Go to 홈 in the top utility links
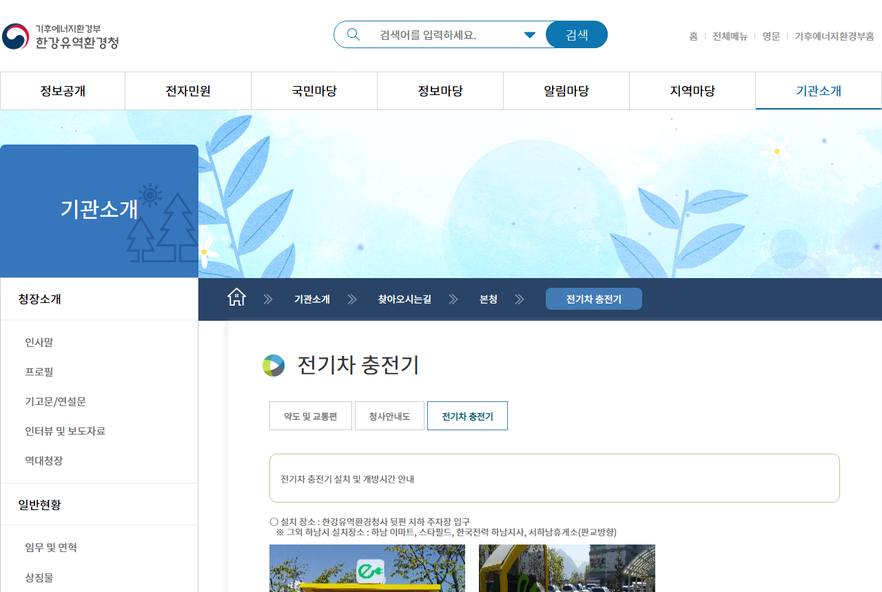This screenshot has width=882, height=592. [693, 36]
